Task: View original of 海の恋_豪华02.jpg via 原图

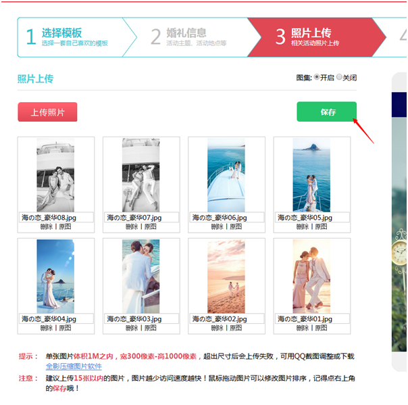Action: (x=236, y=328)
